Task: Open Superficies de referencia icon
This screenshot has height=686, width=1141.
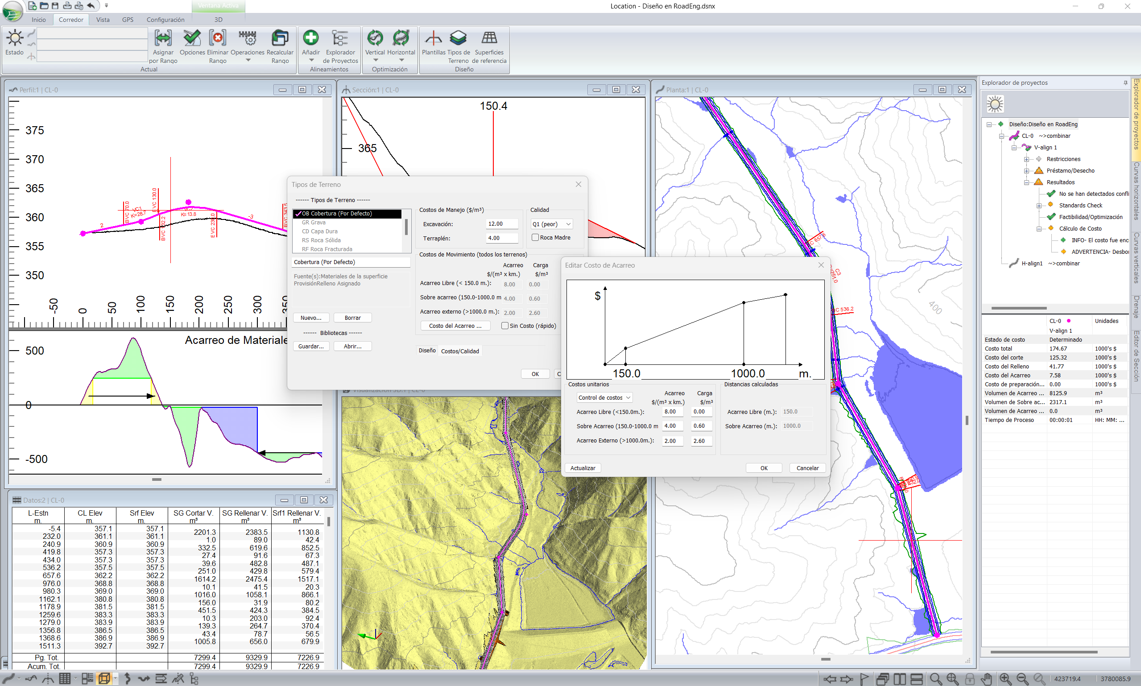Action: (489, 38)
